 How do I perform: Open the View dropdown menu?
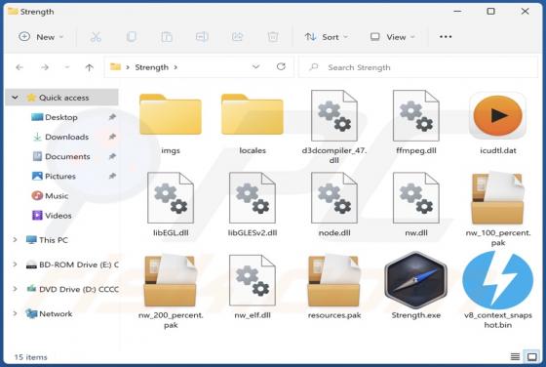392,37
